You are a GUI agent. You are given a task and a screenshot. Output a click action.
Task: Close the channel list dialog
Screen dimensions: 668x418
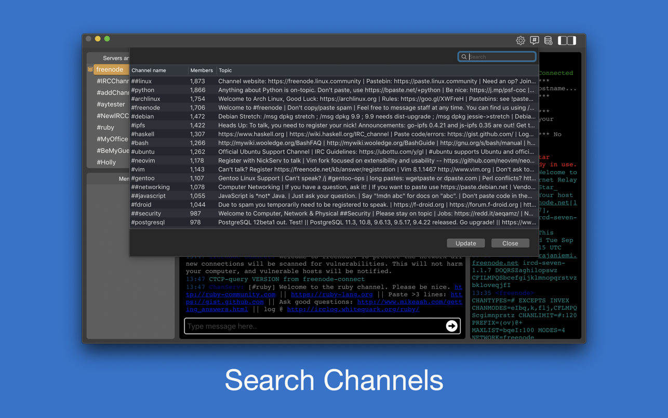(510, 243)
